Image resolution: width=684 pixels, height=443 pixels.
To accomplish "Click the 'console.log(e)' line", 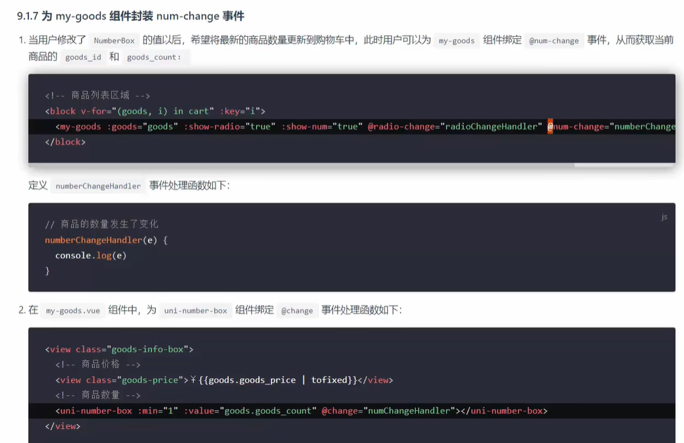I will pyautogui.click(x=91, y=256).
